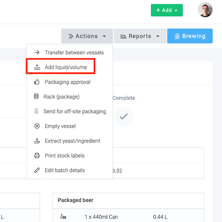This screenshot has height=222, width=222.
Task: Click the pencil icon for Edit batch details
Action: (37, 170)
